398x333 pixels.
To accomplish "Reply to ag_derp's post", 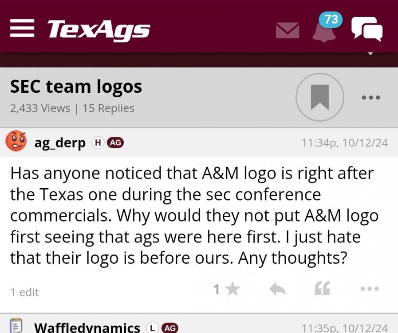I will coord(277,289).
